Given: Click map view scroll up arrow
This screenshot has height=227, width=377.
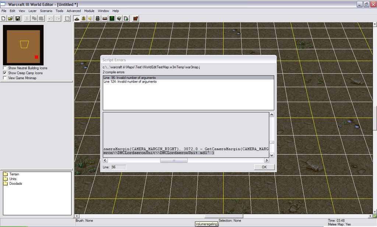Looking at the screenshot, I should pos(374,24).
